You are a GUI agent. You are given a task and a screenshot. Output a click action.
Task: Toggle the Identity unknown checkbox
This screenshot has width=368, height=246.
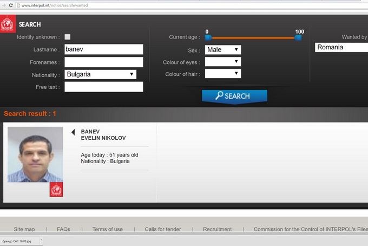tap(68, 37)
